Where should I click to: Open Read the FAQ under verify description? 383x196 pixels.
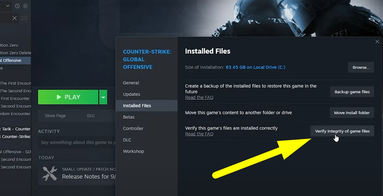coord(199,134)
